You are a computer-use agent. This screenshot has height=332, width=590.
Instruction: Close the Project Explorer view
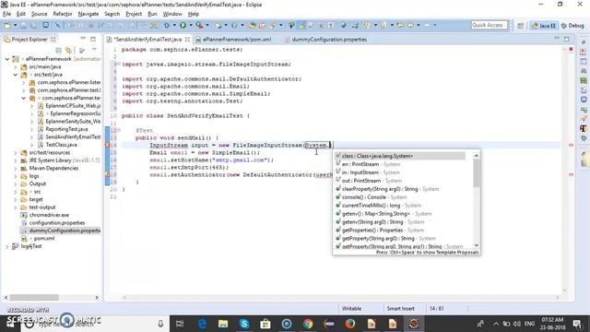click(53, 39)
